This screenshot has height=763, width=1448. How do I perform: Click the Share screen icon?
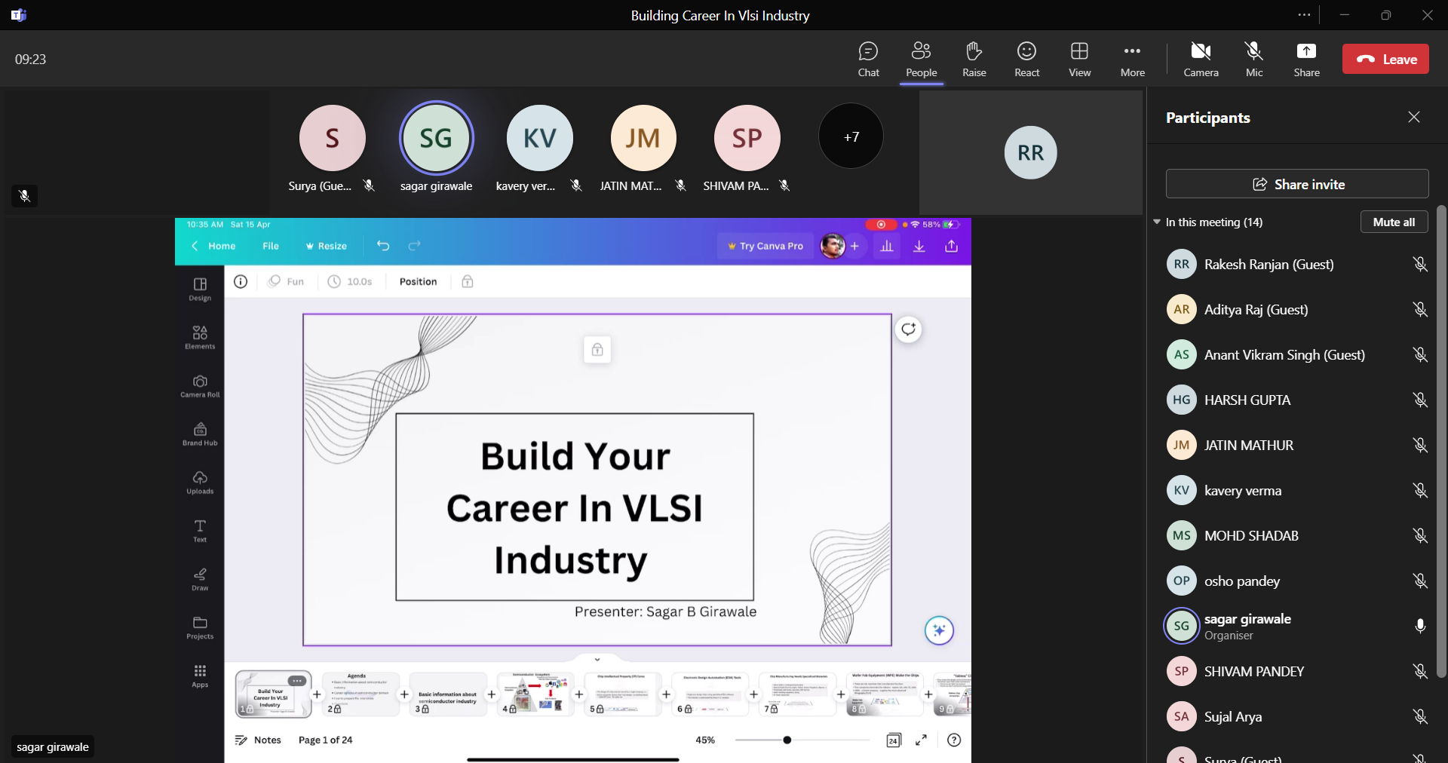pyautogui.click(x=1306, y=60)
